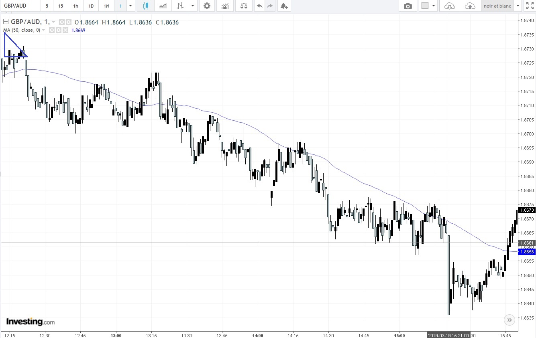This screenshot has width=536, height=338.
Task: Expand the dropdown beside noir et blanc
Action: click(x=518, y=6)
